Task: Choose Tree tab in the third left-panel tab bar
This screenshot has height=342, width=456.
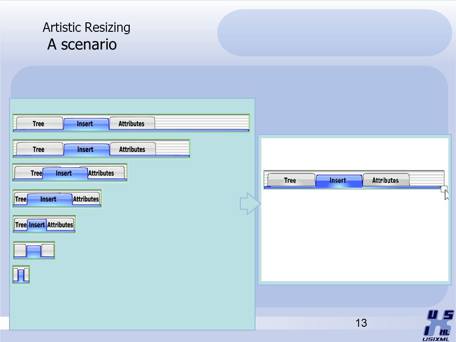Action: pyautogui.click(x=28, y=173)
